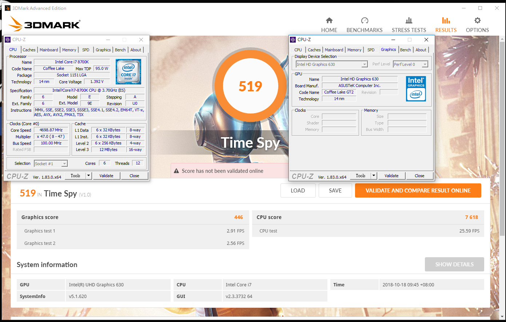
Task: Open Stress Tests bar chart icon
Action: click(409, 20)
